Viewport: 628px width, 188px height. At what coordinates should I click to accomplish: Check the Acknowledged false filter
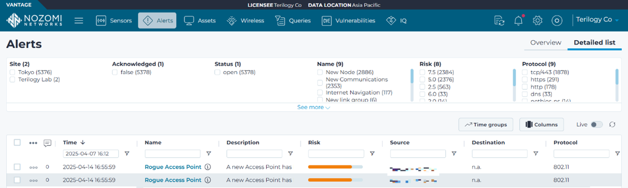coord(115,72)
